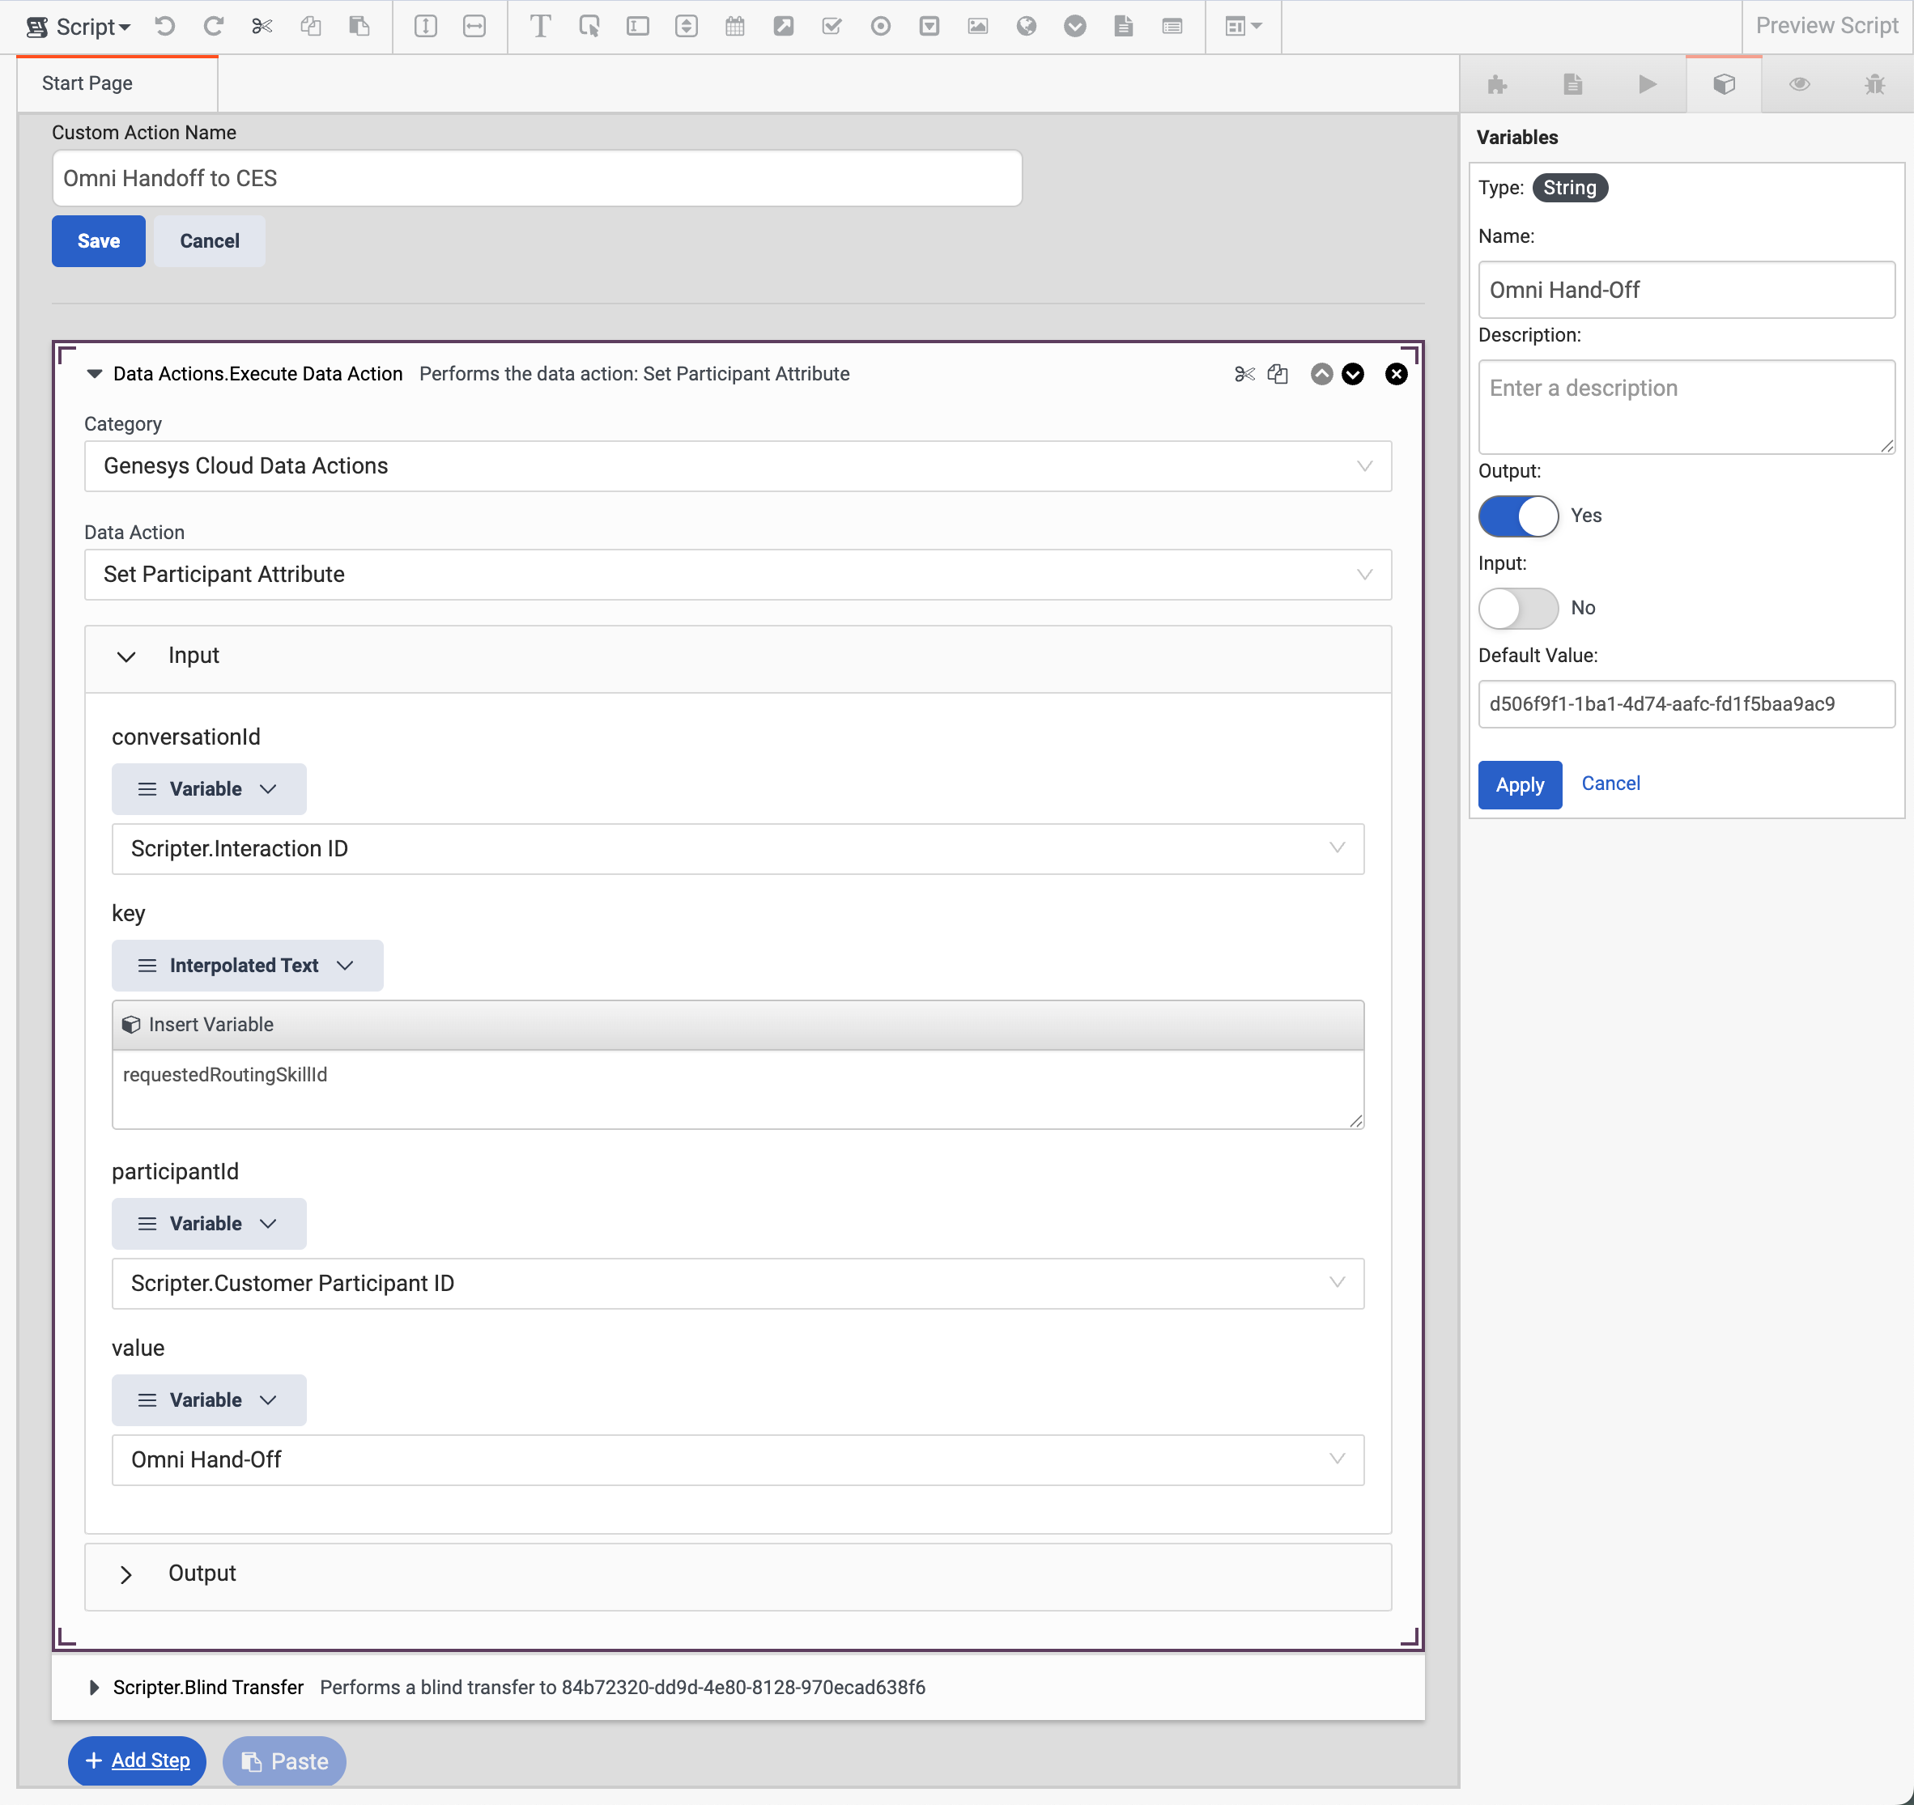1914x1805 pixels.
Task: Click the Add Step link
Action: tap(151, 1760)
